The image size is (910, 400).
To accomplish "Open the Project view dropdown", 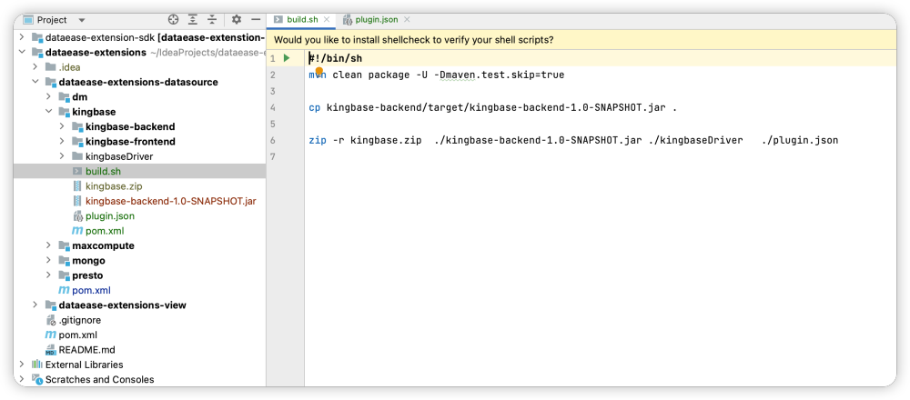I will click(81, 20).
